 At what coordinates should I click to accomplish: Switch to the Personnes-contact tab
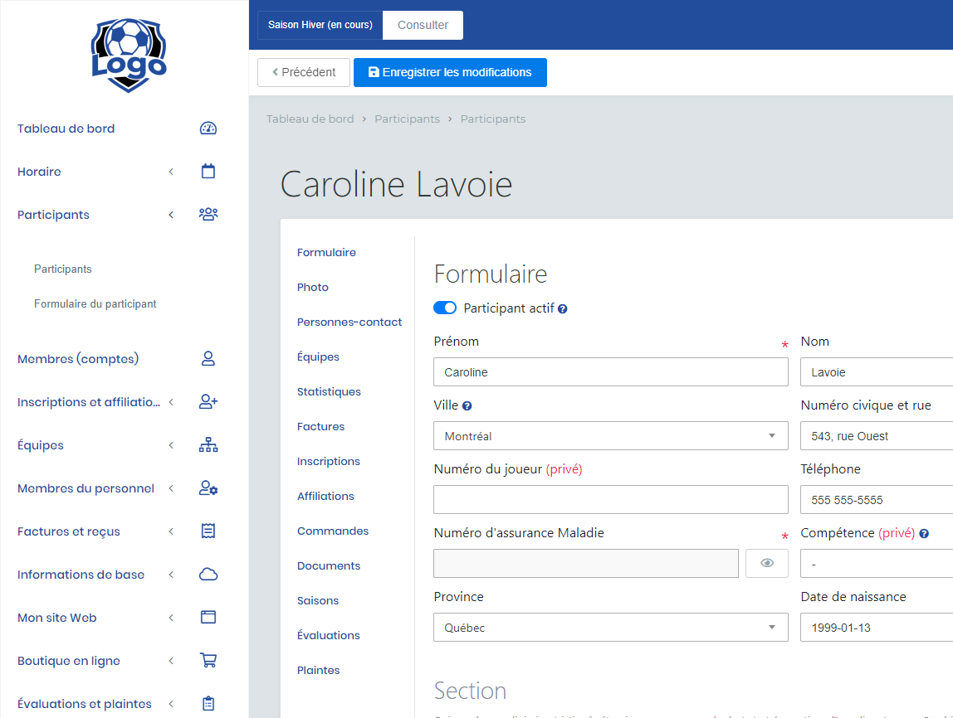point(349,322)
